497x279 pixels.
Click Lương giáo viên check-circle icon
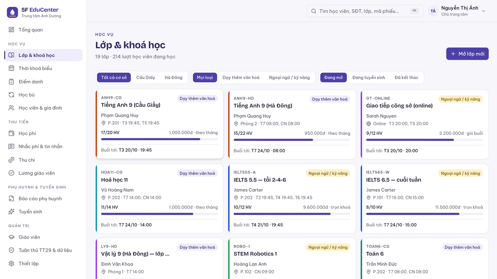point(11,173)
